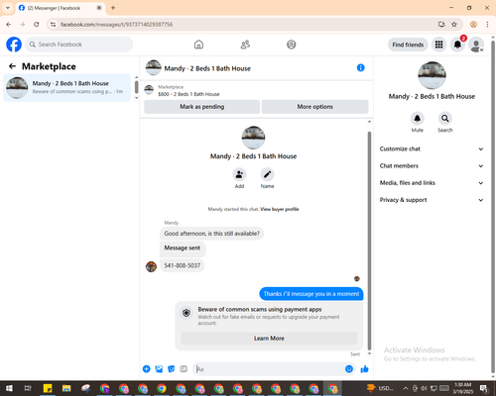Expand Privacy & support section
Screen dimensions: 496x396
[432, 200]
